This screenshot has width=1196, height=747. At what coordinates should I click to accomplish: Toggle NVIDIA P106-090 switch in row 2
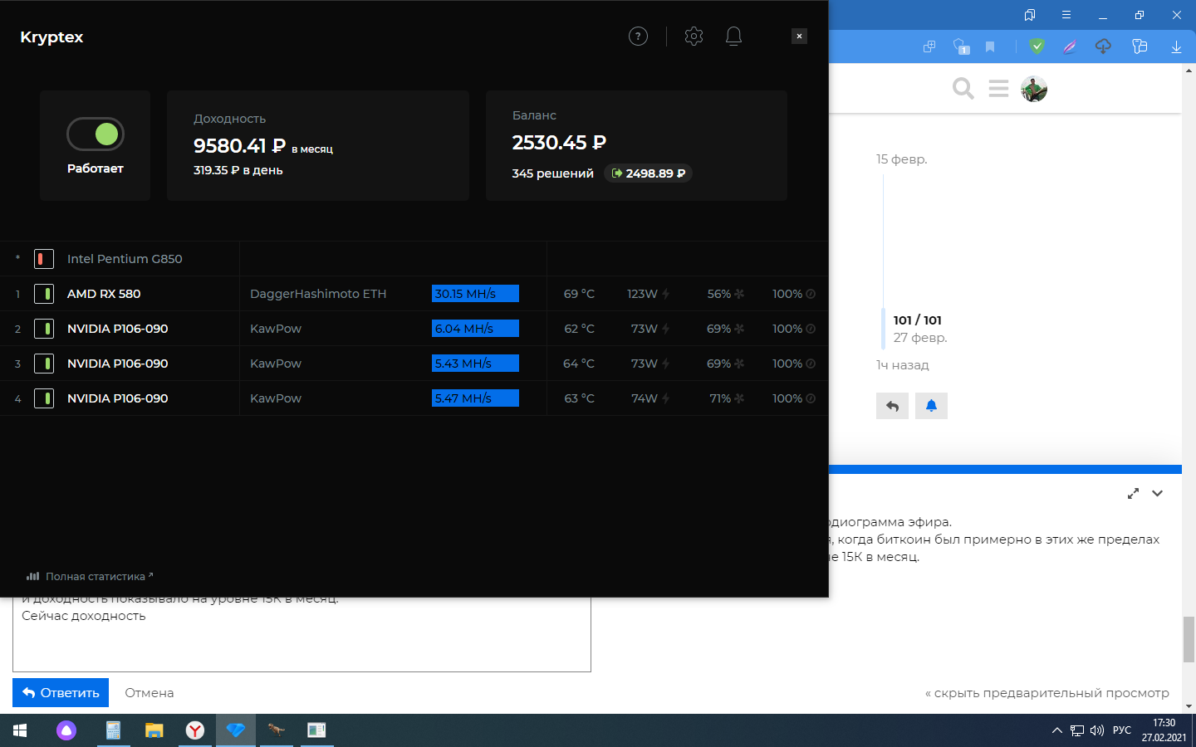tap(44, 329)
